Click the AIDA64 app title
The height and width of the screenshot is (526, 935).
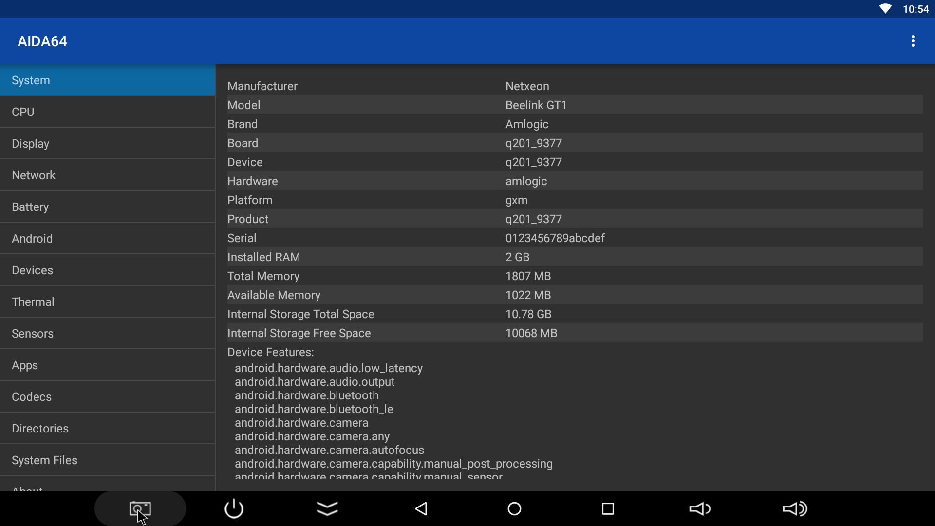(x=42, y=41)
